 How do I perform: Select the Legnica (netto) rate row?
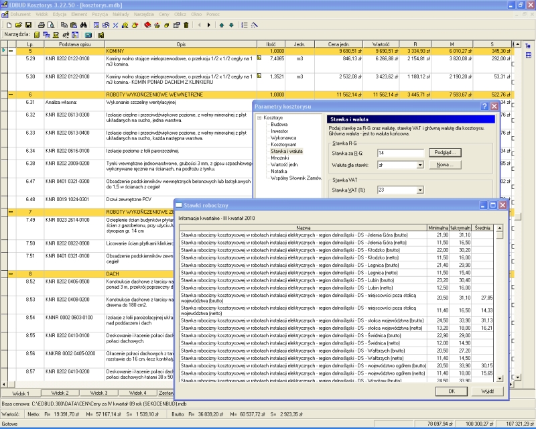pos(336,273)
